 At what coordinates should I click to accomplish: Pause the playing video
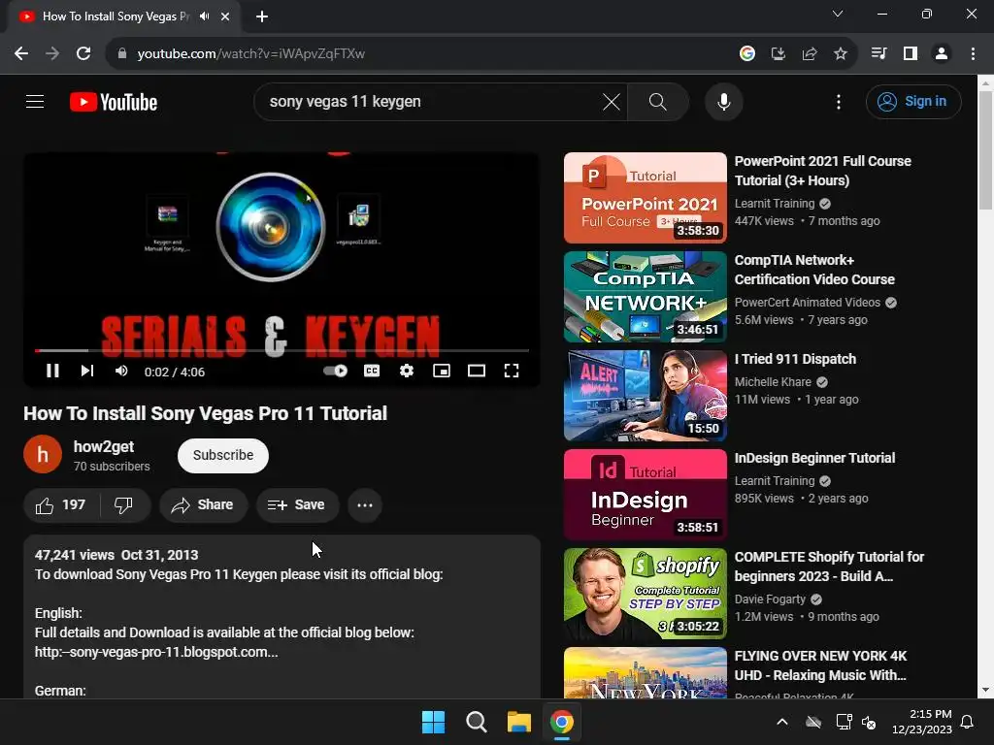tap(52, 371)
